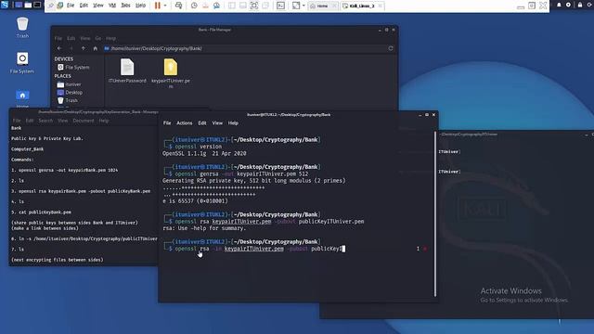594x334 pixels.
Task: Open Document menu in Mousepad editor
Action: click(84, 121)
